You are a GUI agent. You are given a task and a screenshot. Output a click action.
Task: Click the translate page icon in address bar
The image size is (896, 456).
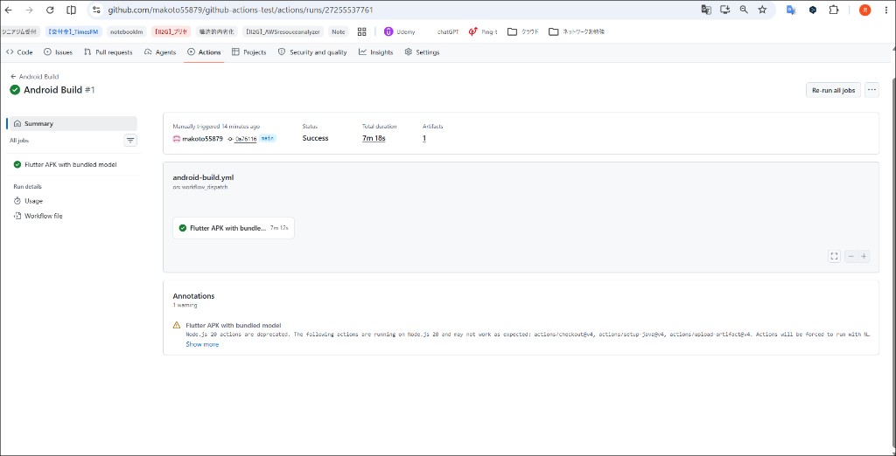click(706, 10)
